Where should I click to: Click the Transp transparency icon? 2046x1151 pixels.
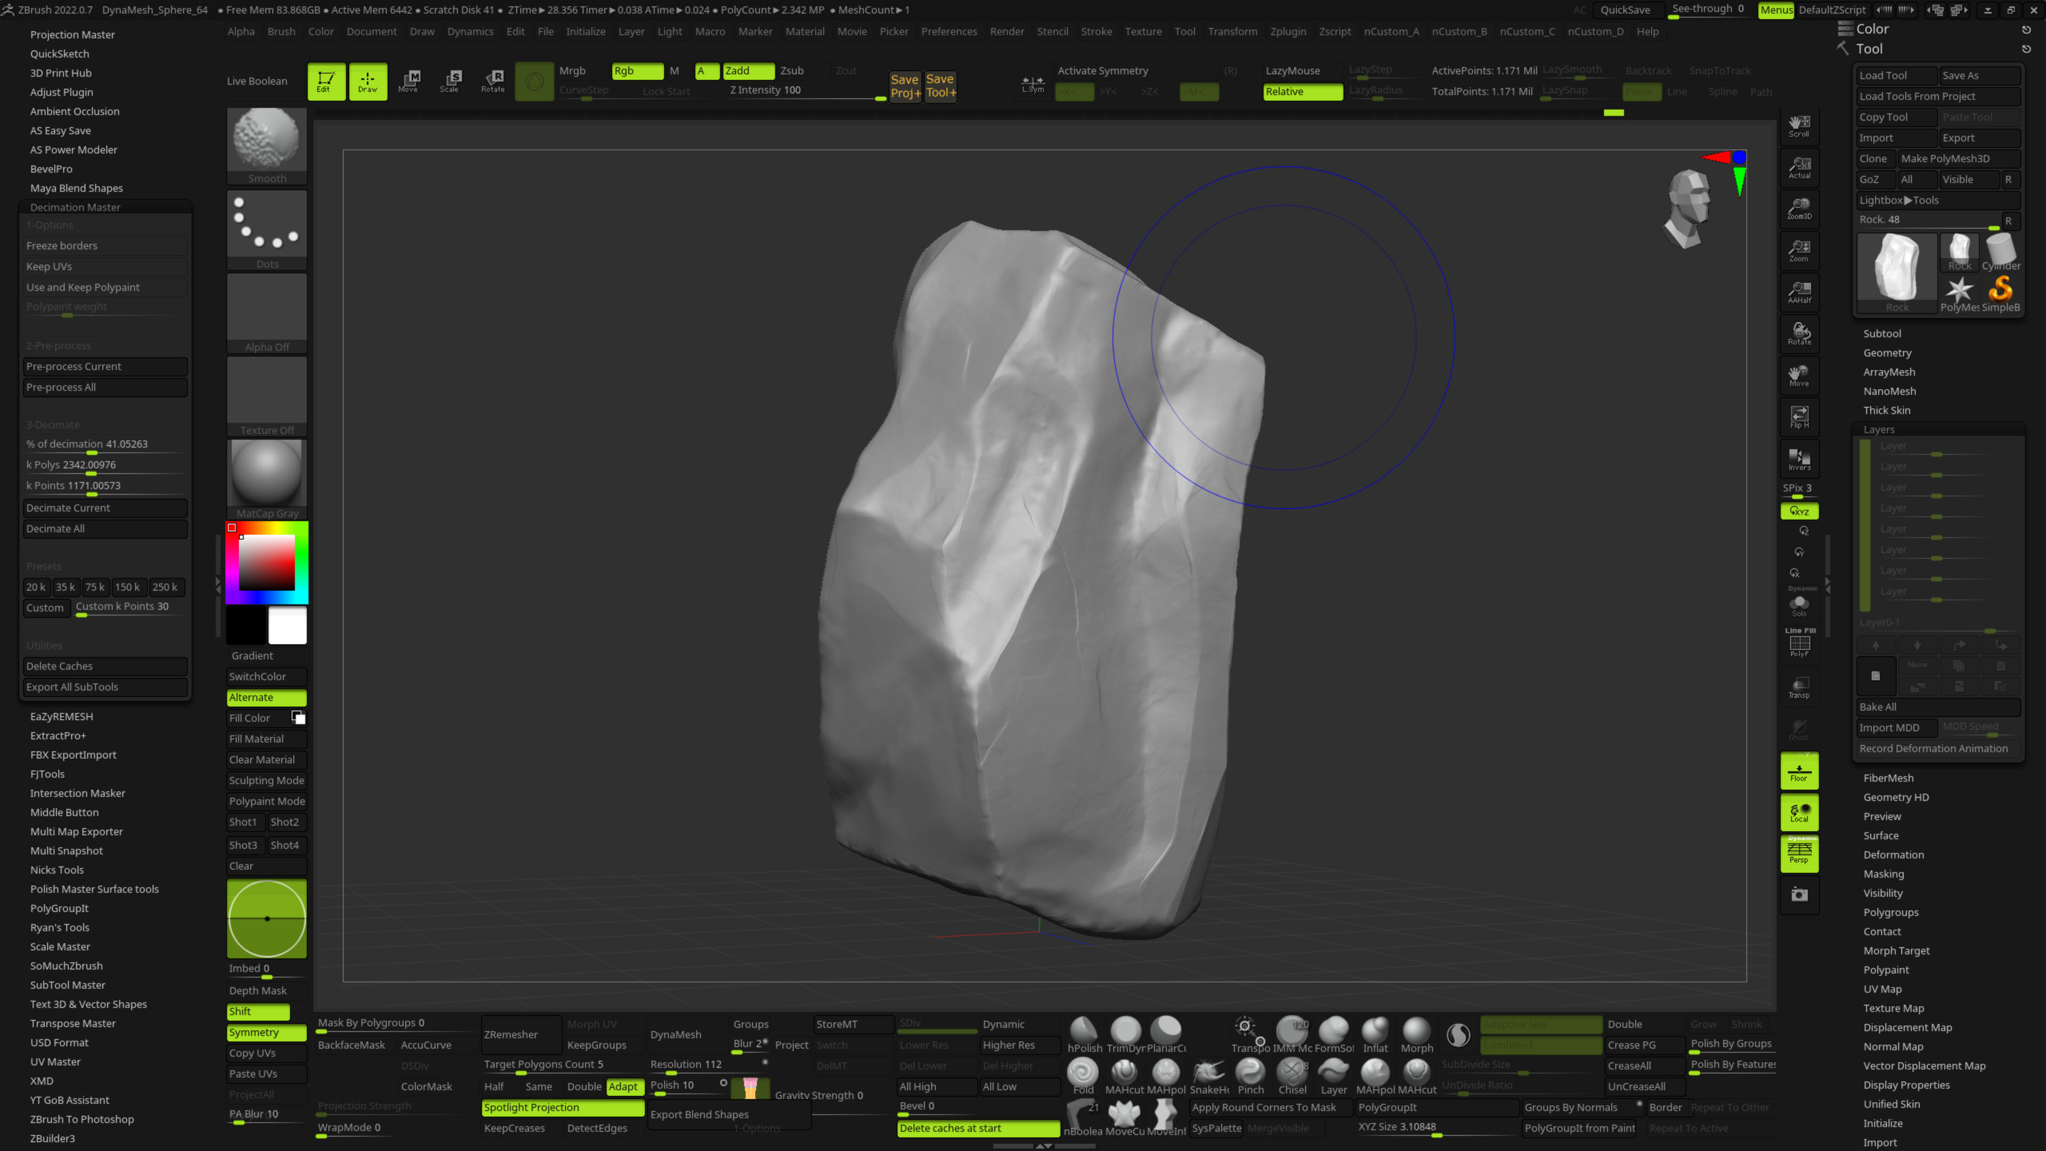click(1799, 687)
